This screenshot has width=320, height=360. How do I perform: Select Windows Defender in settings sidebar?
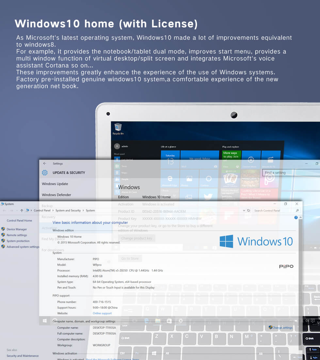tap(56, 195)
